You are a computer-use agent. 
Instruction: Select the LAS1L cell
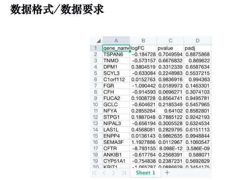116,130
